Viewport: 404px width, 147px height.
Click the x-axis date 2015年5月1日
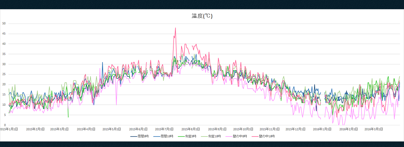pyautogui.click(x=112, y=129)
